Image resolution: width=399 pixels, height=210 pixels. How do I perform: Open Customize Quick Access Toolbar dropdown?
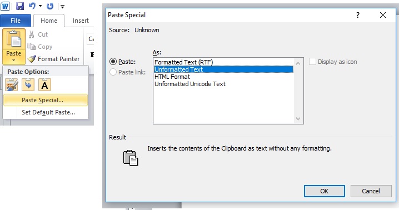click(x=62, y=6)
